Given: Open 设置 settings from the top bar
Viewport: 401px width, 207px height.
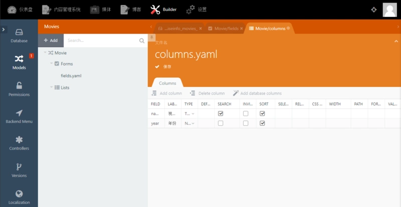Looking at the screenshot, I should tap(196, 9).
